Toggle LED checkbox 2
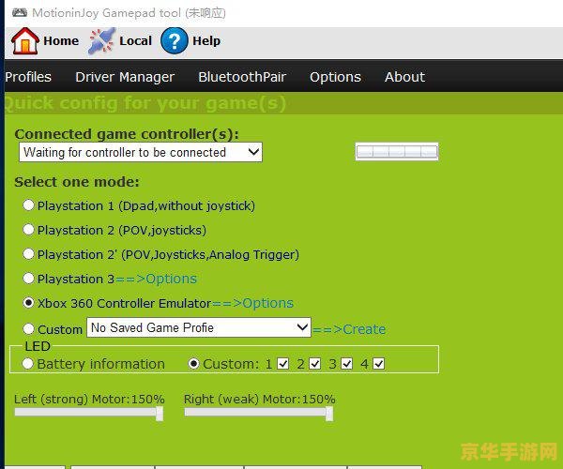The image size is (563, 469). point(315,364)
